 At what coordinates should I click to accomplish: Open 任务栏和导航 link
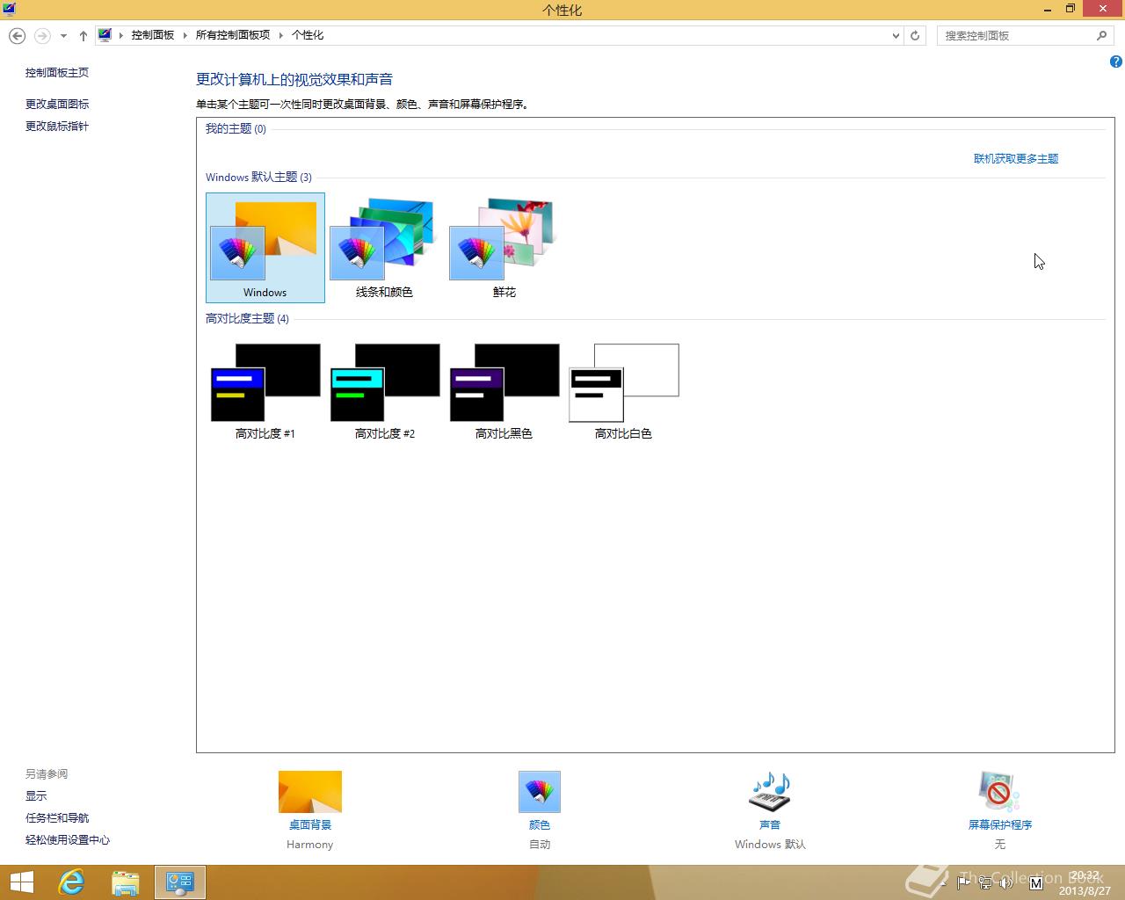[57, 817]
